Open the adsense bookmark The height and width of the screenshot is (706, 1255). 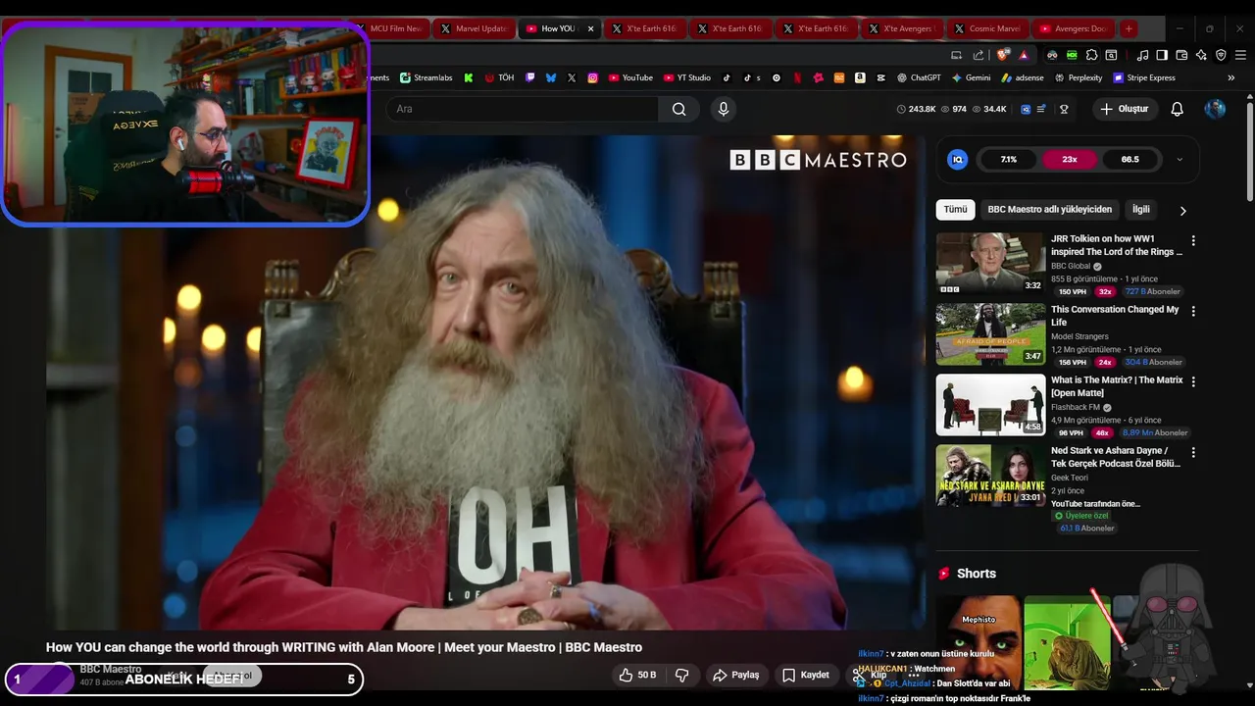pos(1022,77)
